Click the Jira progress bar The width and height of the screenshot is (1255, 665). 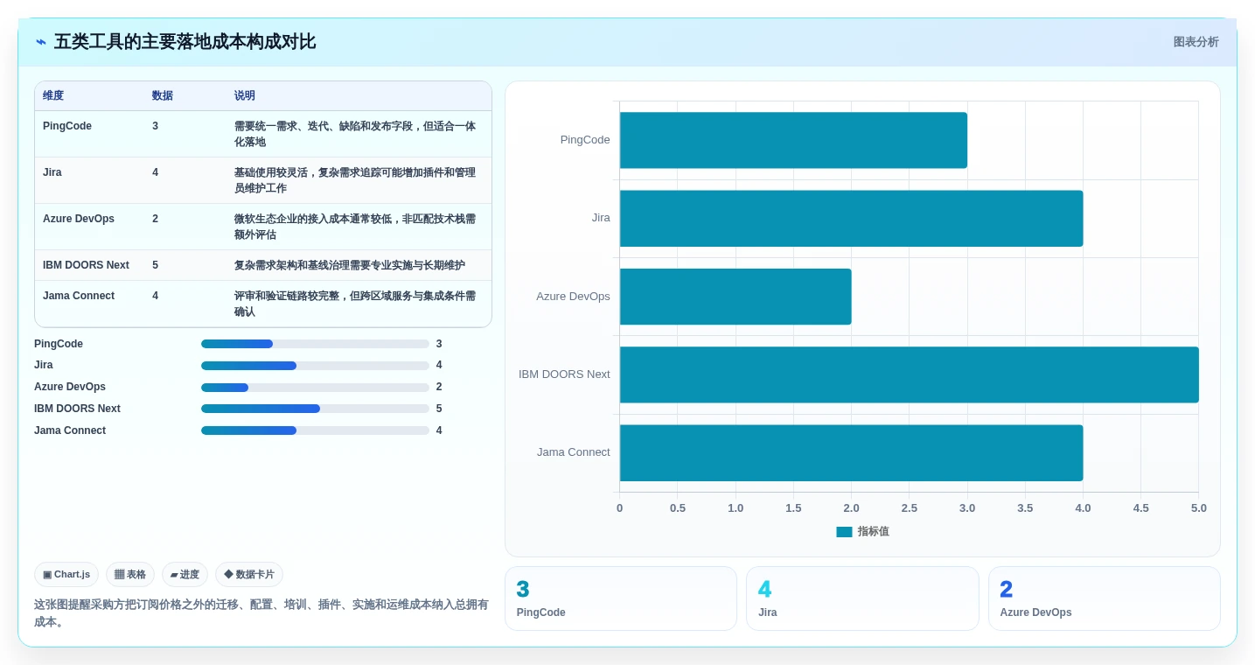315,366
